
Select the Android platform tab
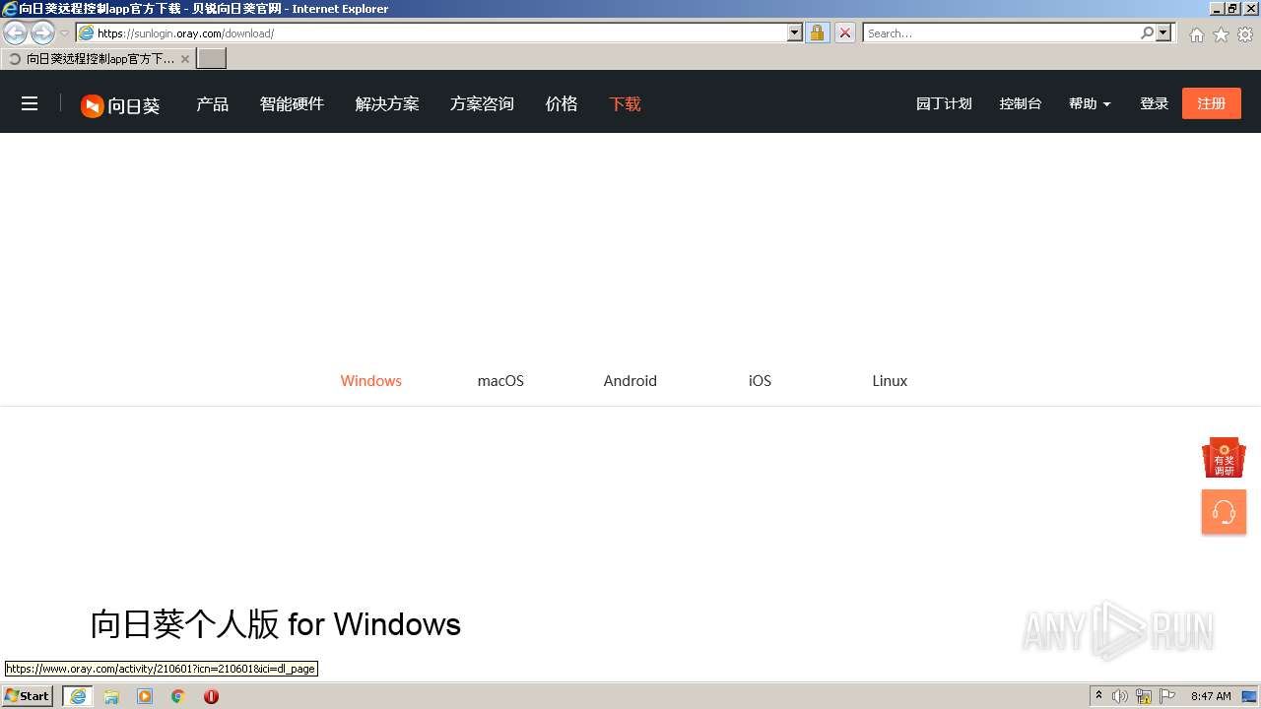tap(630, 381)
